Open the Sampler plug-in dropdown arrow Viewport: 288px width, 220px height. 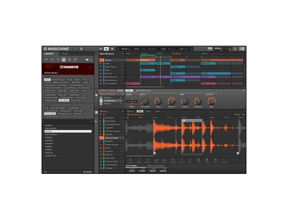(120, 97)
